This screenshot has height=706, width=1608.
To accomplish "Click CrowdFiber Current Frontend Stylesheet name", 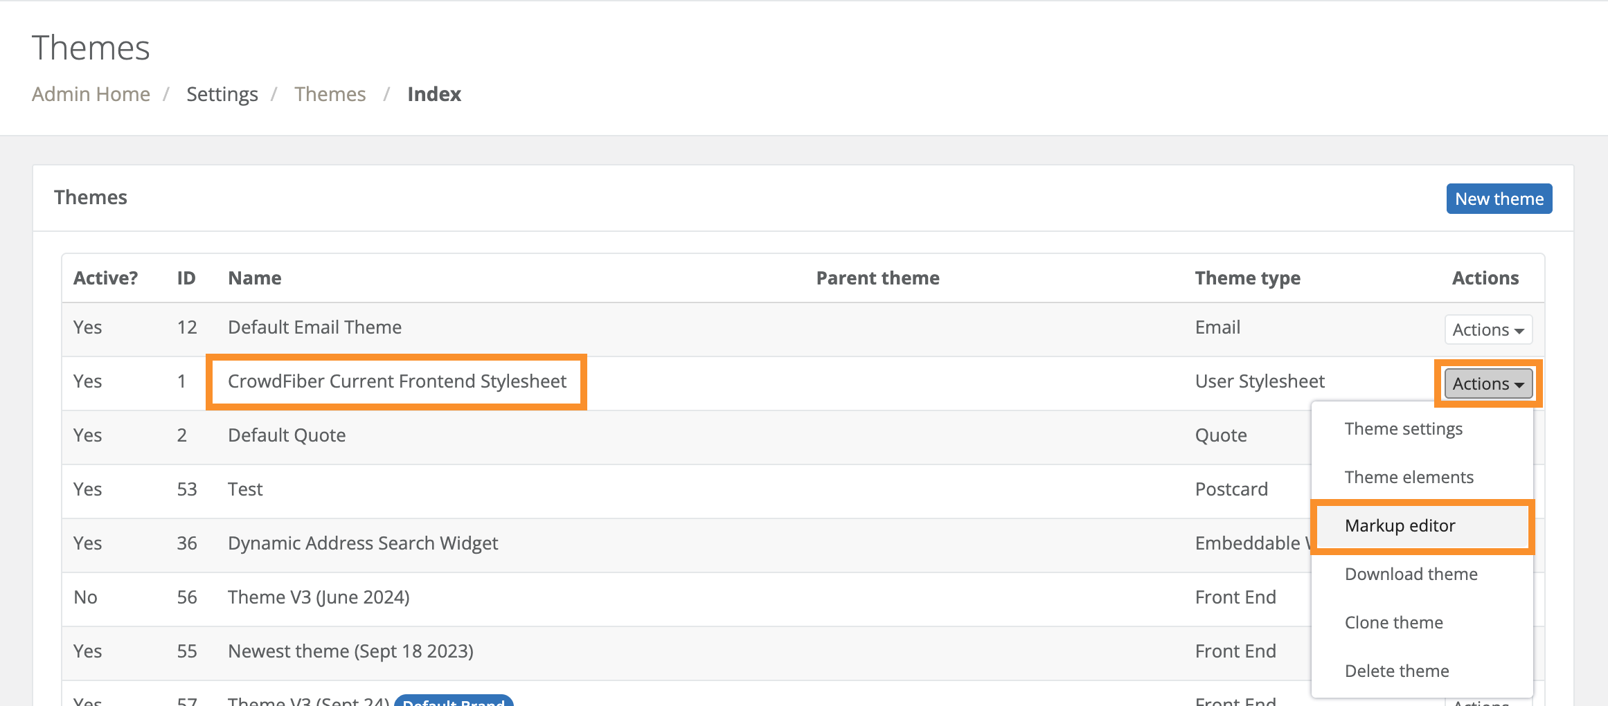I will (397, 381).
